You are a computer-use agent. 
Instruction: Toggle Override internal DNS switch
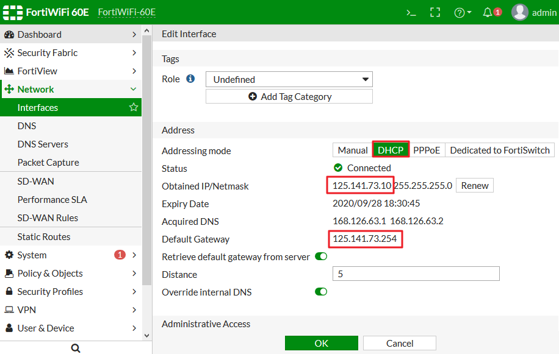pos(321,292)
